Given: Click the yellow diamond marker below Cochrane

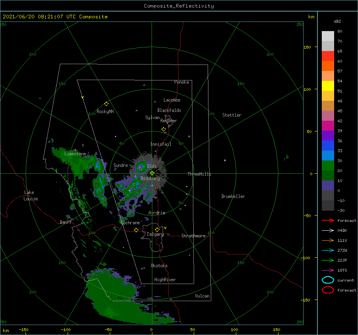Looking at the screenshot, I should coord(136,230).
